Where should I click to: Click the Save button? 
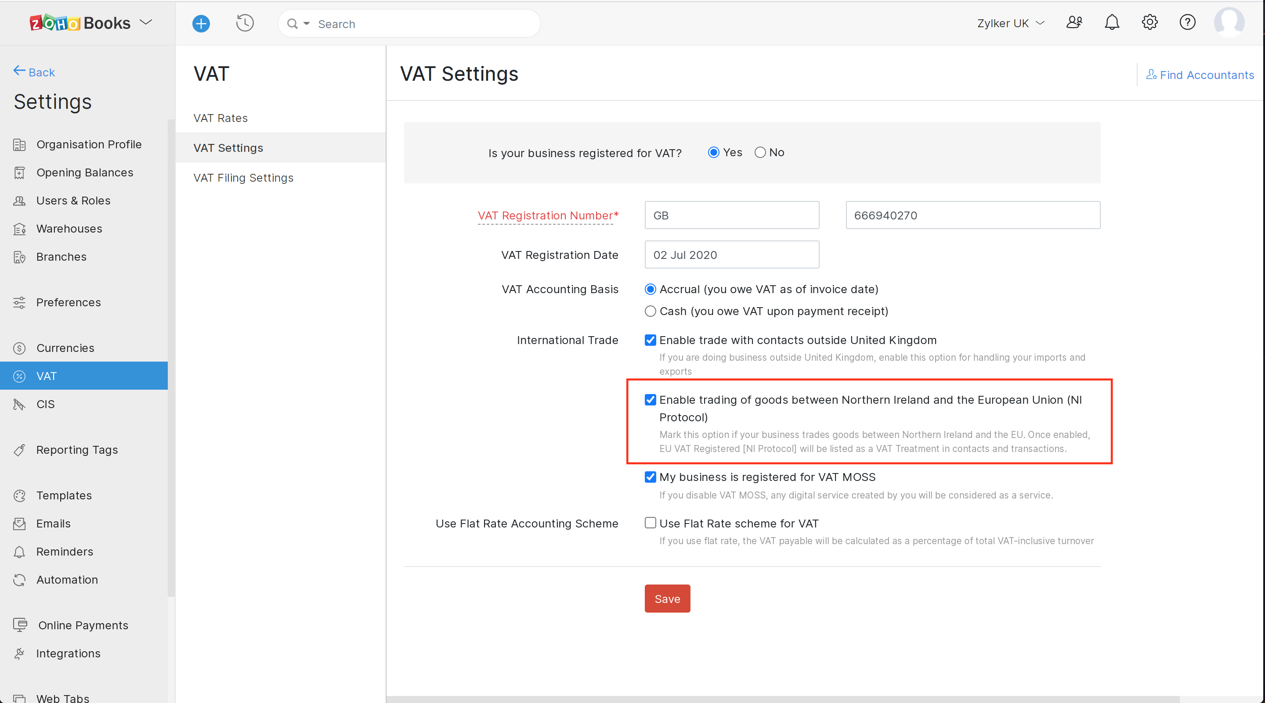point(667,598)
